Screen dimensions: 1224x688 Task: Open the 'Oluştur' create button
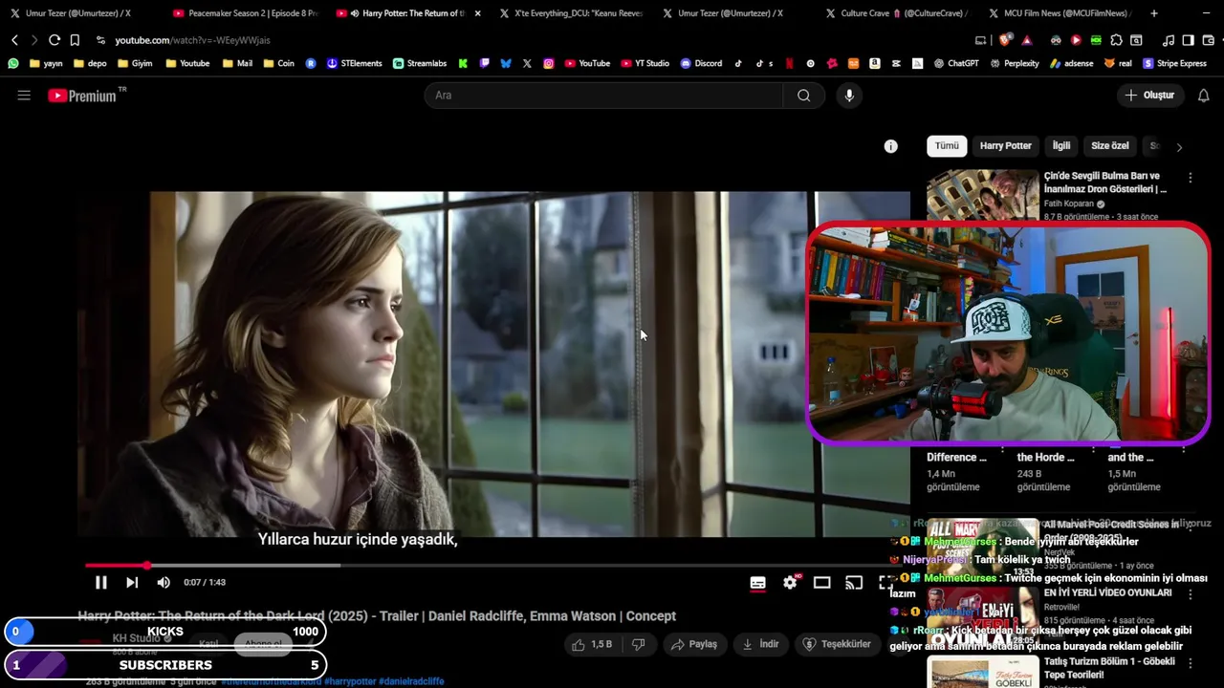[x=1150, y=96]
